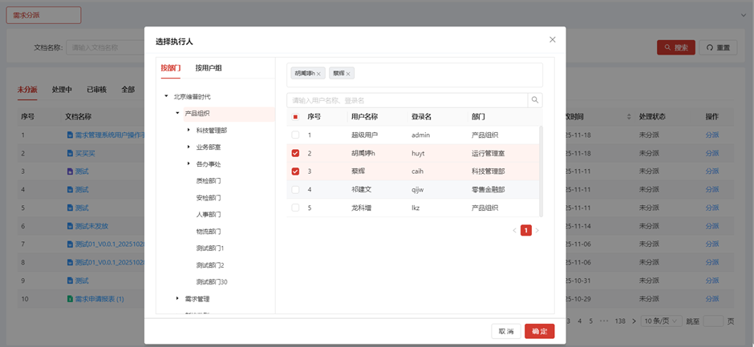Collapse the 北京维普时代 tree node
The height and width of the screenshot is (347, 754).
tap(167, 96)
